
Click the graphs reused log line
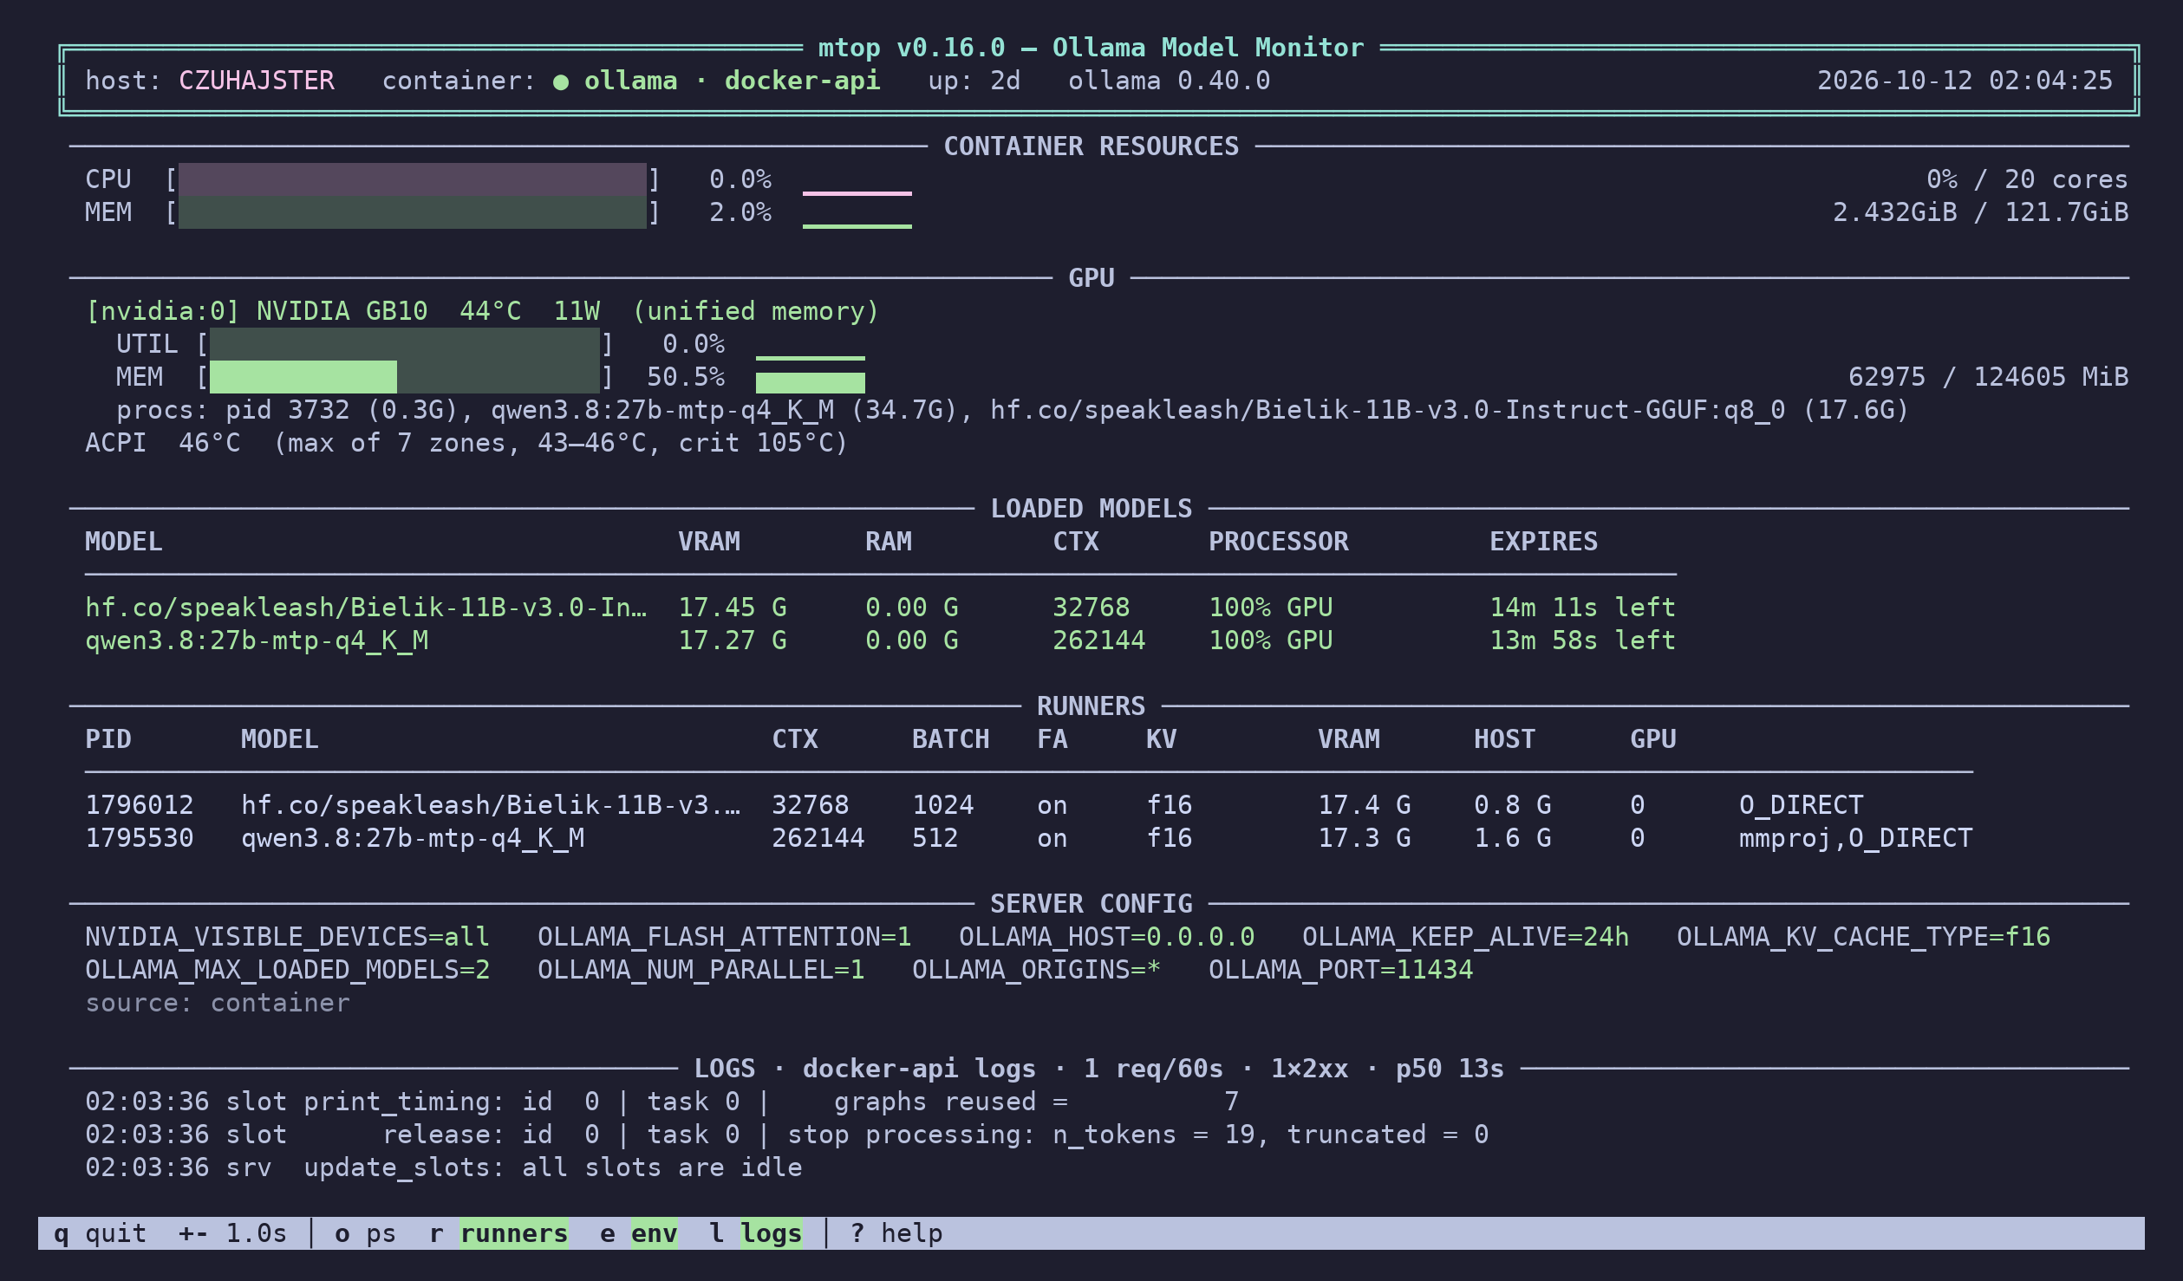click(x=661, y=1102)
